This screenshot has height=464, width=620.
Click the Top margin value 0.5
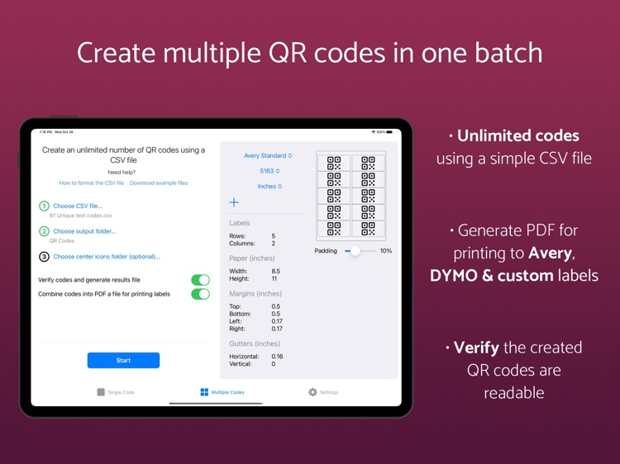point(275,306)
